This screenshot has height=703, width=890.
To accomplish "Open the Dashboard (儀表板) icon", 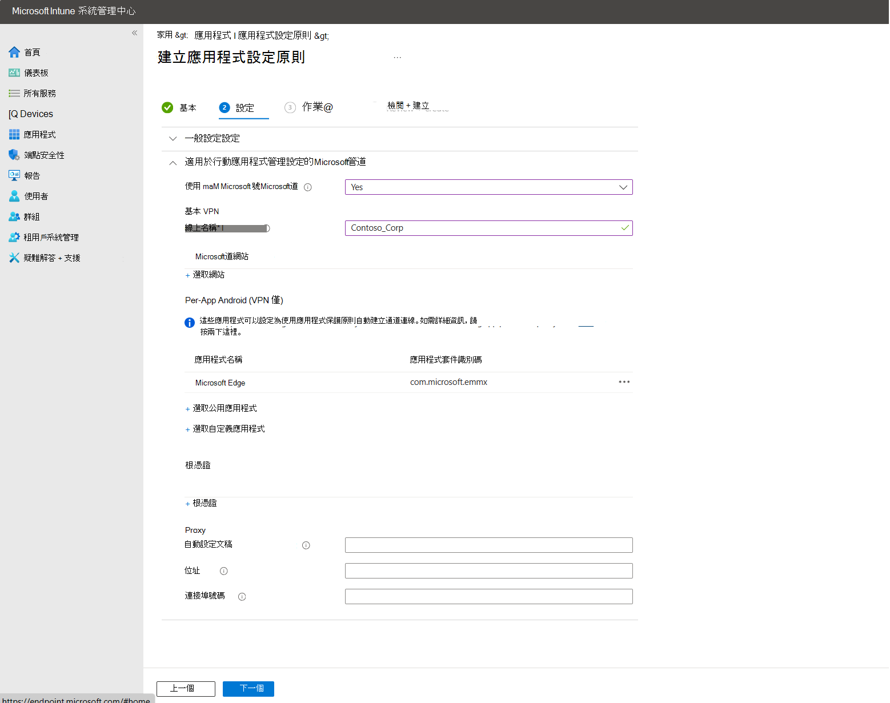I will tap(14, 73).
